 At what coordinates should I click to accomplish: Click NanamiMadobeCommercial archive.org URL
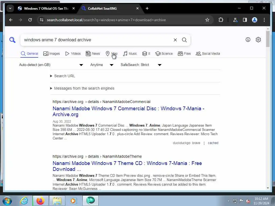pyautogui.click(x=101, y=102)
